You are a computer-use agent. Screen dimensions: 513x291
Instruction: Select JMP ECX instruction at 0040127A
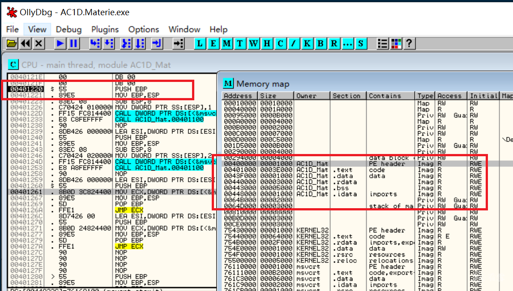(112, 247)
